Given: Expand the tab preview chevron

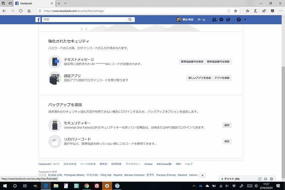Looking at the screenshot, I should tap(66, 3).
